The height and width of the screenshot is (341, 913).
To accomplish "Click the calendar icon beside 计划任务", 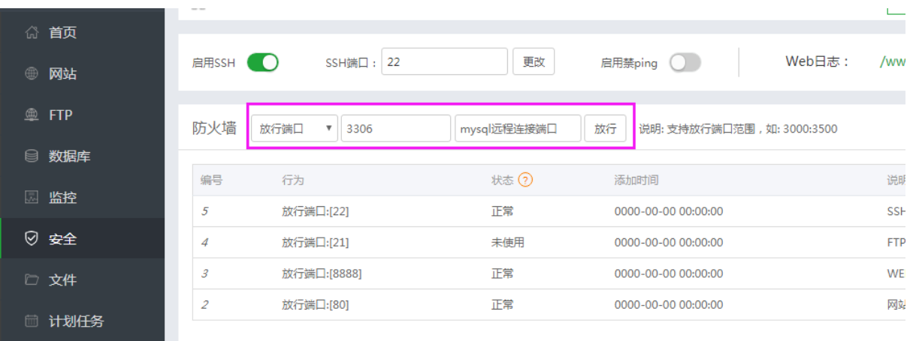I will (x=32, y=322).
